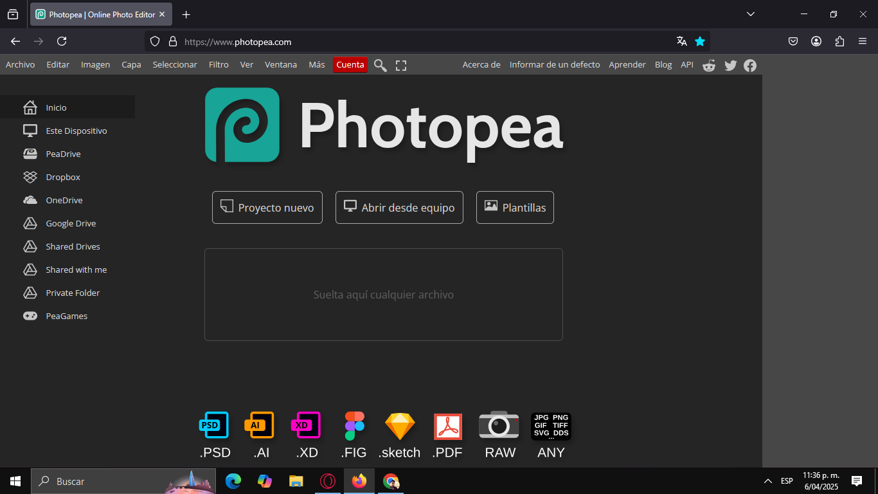The image size is (878, 494).
Task: Open Opera browser from taskbar
Action: [x=328, y=481]
